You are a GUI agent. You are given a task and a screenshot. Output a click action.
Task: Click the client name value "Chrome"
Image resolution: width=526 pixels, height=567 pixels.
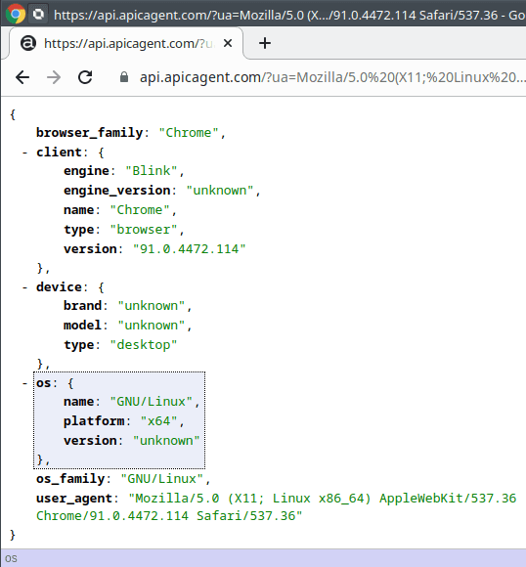(x=140, y=210)
